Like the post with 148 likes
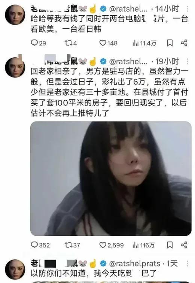Screen dimensions: 195x283 (108, 43)
